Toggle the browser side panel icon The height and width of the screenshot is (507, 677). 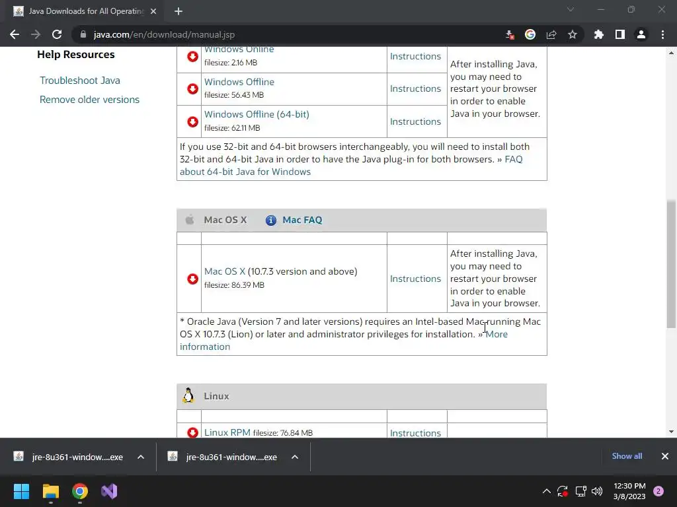pos(620,34)
